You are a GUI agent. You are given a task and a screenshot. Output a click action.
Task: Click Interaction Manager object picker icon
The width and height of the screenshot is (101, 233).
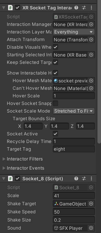point(91,24)
